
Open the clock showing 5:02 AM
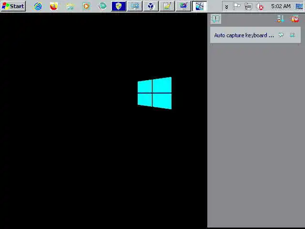tap(281, 6)
